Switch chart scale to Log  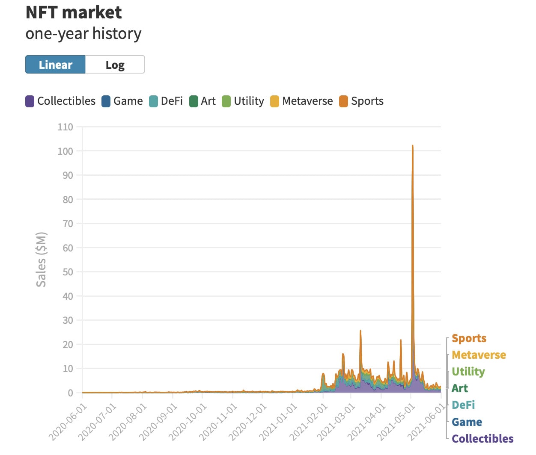[x=115, y=65]
